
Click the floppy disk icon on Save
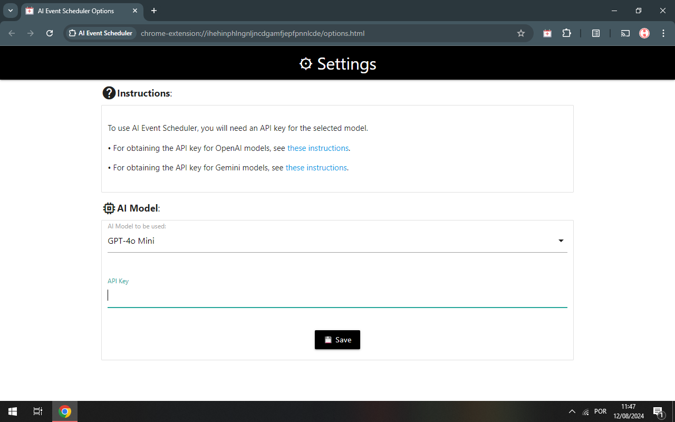(x=328, y=340)
